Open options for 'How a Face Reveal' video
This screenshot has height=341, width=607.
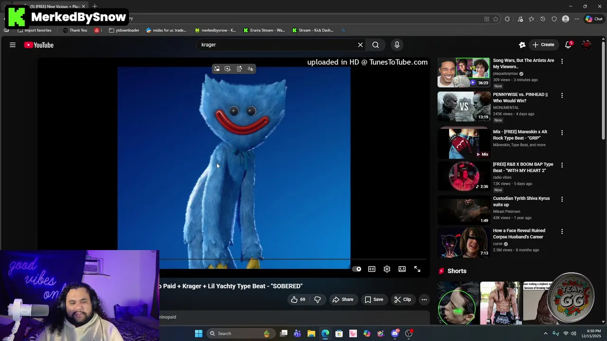pos(562,232)
